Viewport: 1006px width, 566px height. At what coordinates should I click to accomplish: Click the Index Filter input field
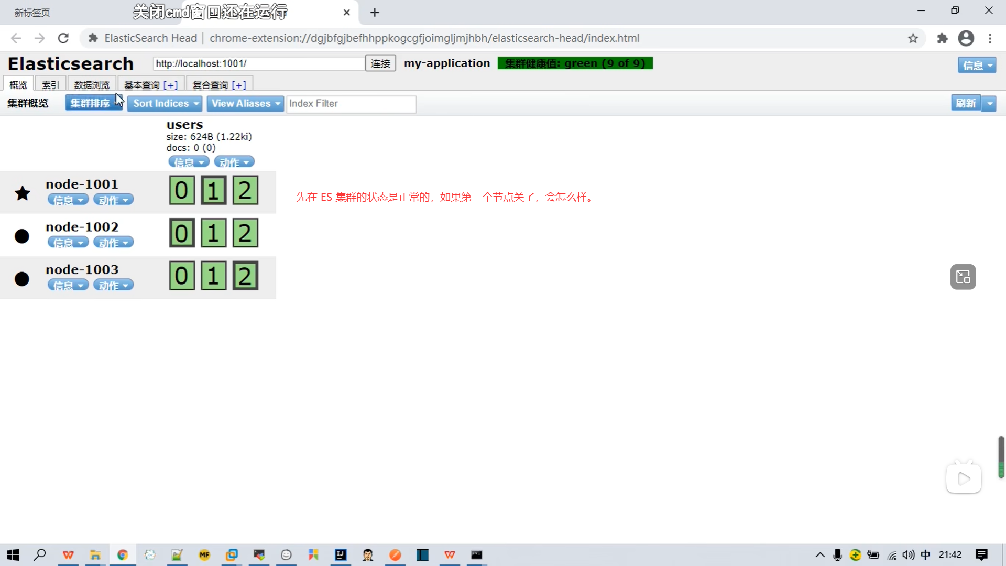click(351, 104)
